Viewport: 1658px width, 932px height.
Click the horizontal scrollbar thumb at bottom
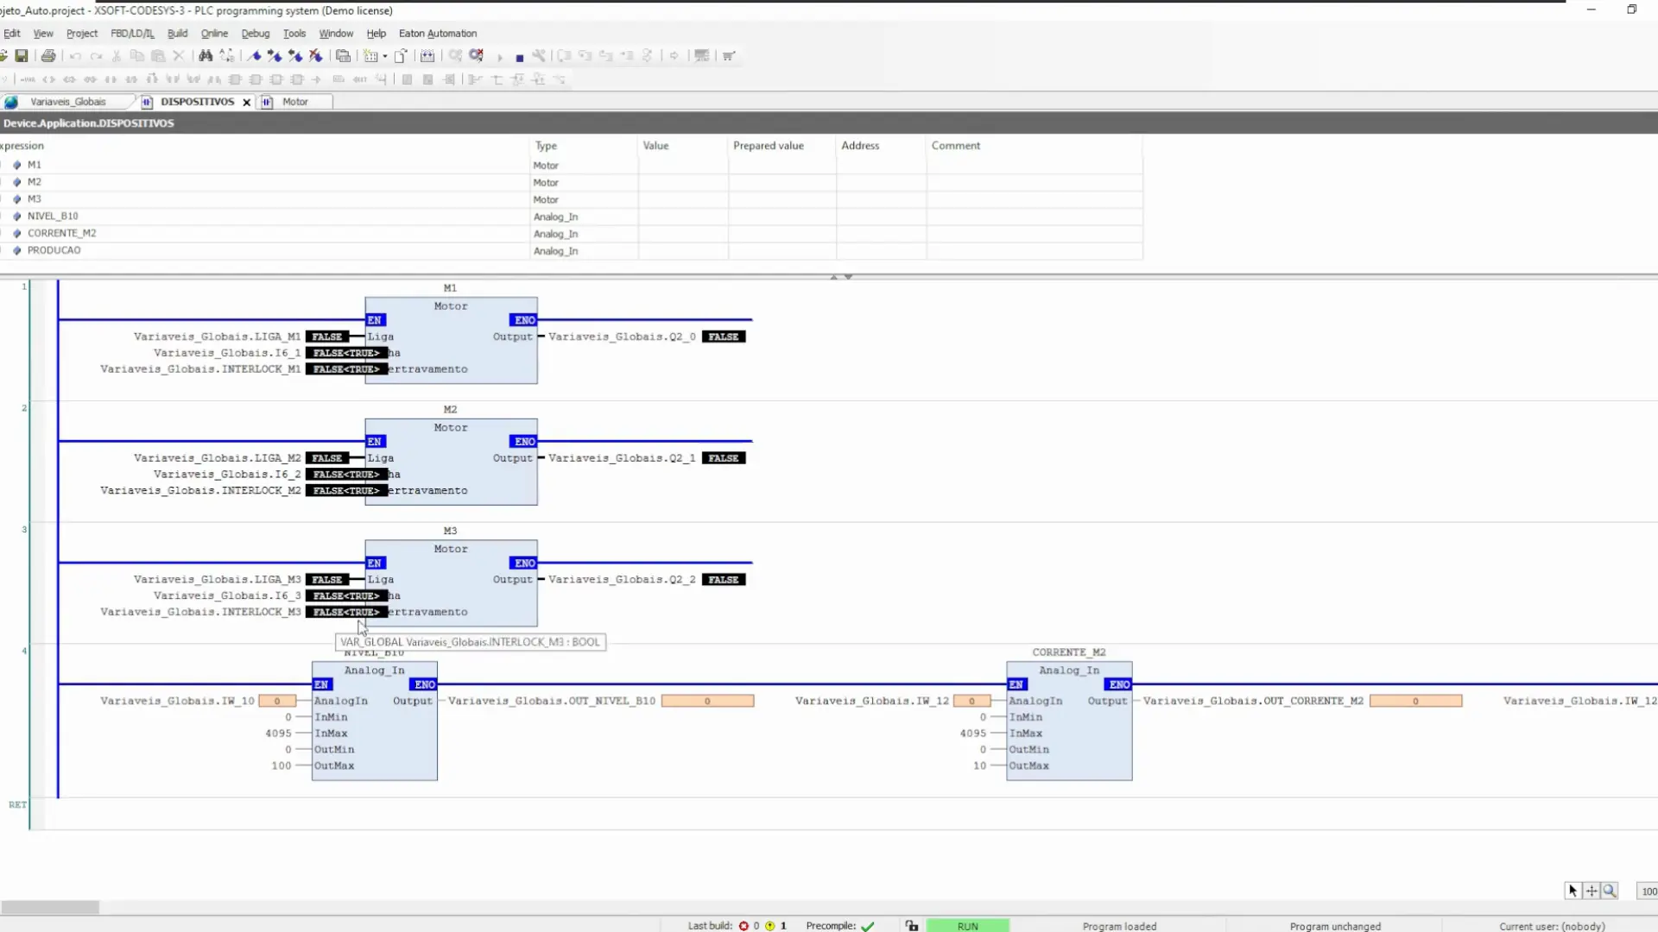50,907
